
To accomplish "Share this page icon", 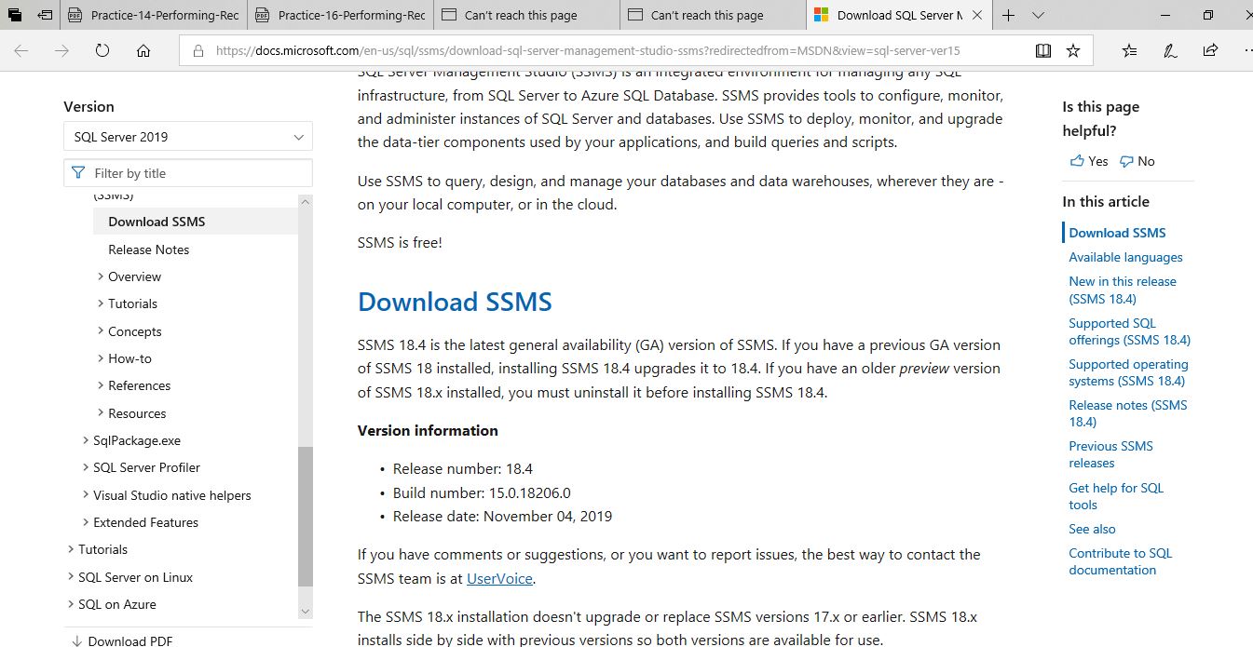I will [x=1209, y=51].
